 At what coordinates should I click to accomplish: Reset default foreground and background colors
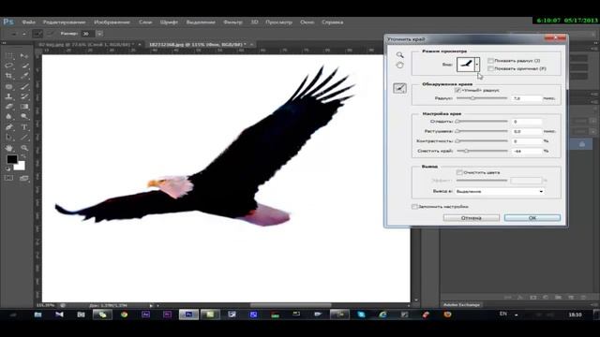(8, 168)
